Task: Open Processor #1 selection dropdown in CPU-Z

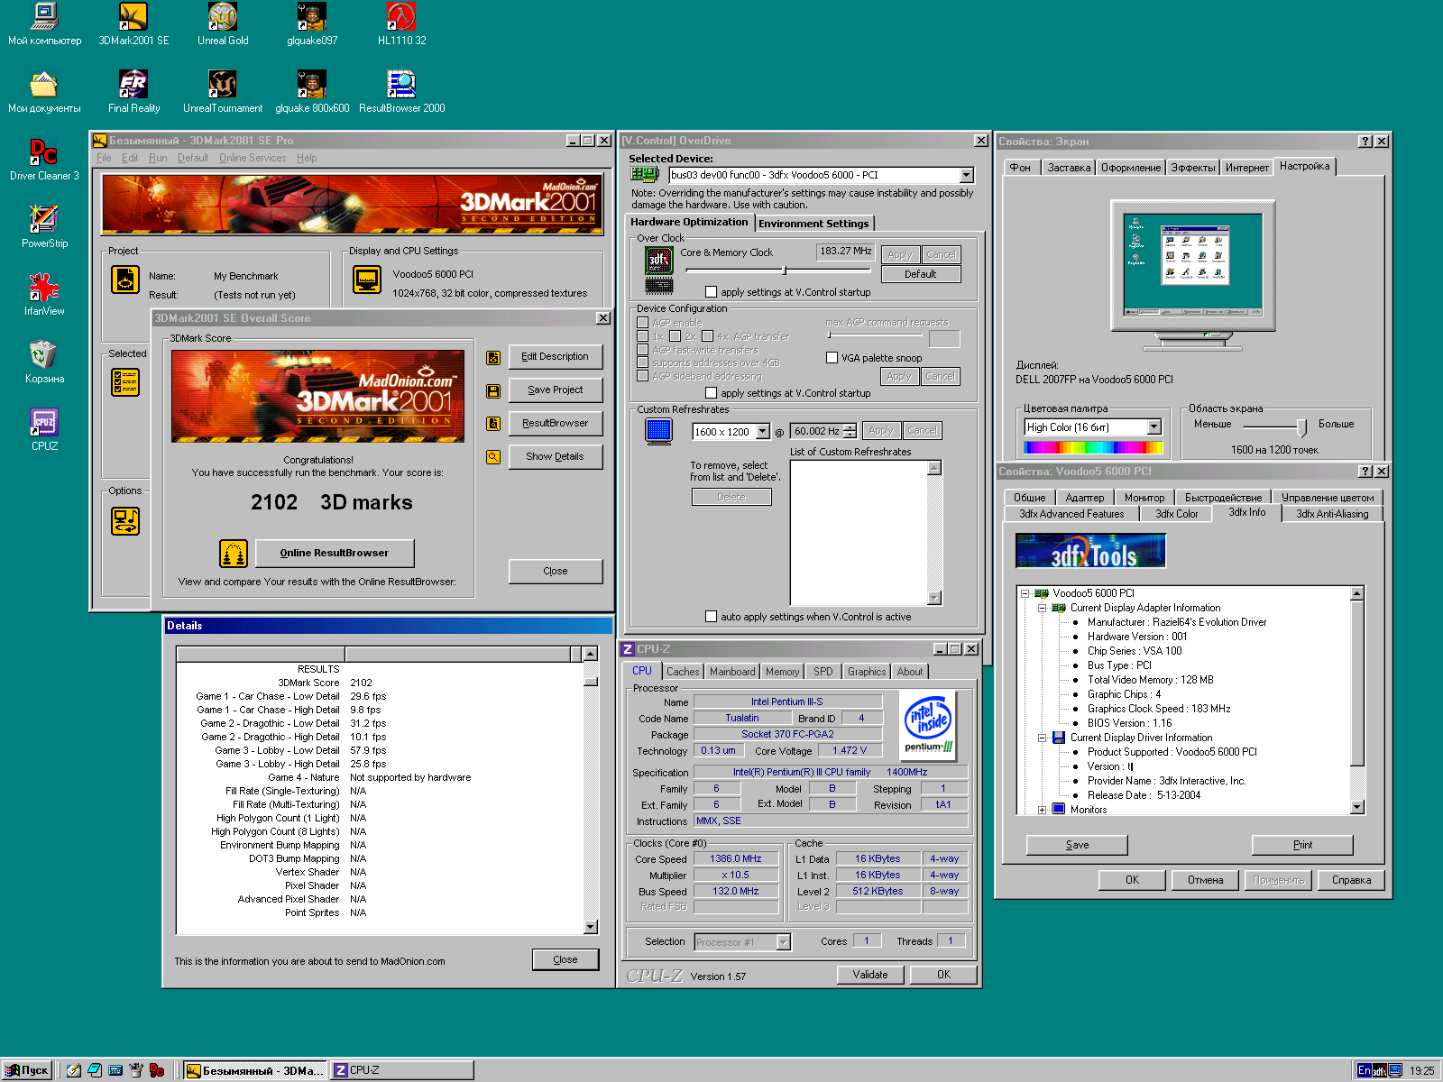Action: (x=783, y=942)
